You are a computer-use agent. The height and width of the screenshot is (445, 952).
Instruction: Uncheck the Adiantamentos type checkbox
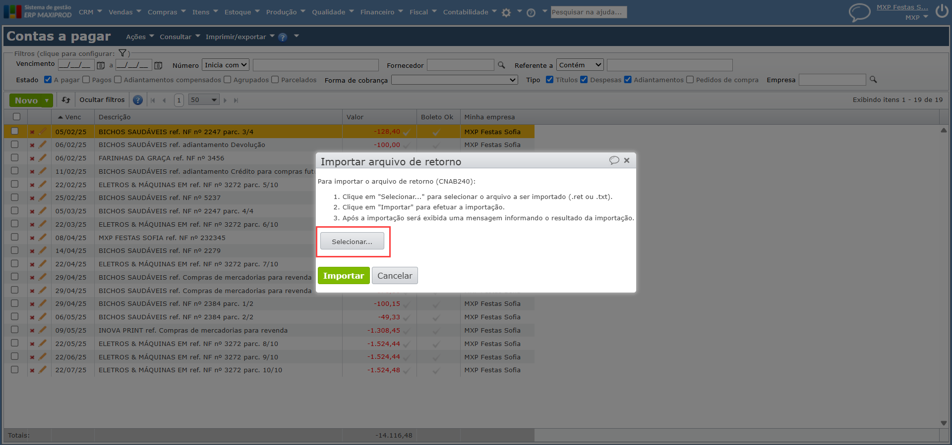click(x=628, y=79)
